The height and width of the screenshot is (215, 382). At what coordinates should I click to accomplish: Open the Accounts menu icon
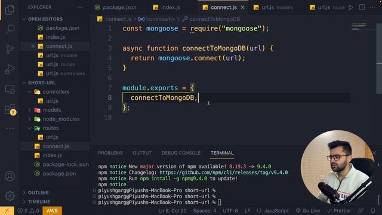click(x=10, y=176)
